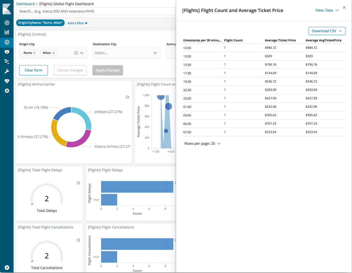352x273 pixels.
Task: Remove the Milan option from Origin City
Action: (54, 53)
